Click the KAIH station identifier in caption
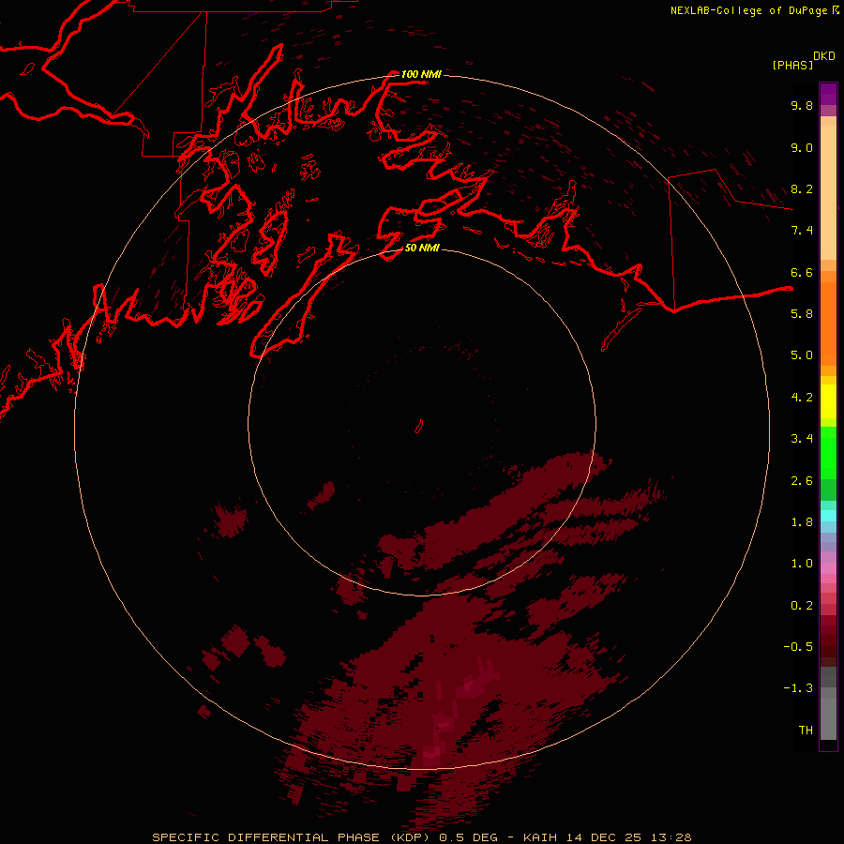The width and height of the screenshot is (844, 844). [540, 837]
